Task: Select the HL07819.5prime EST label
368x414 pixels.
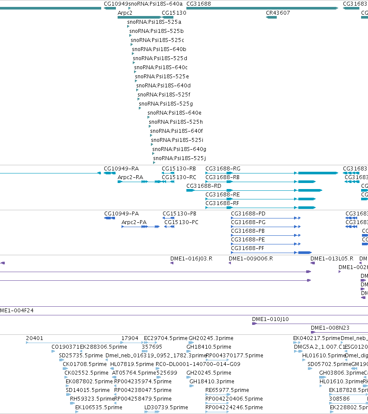Action: [x=132, y=364]
